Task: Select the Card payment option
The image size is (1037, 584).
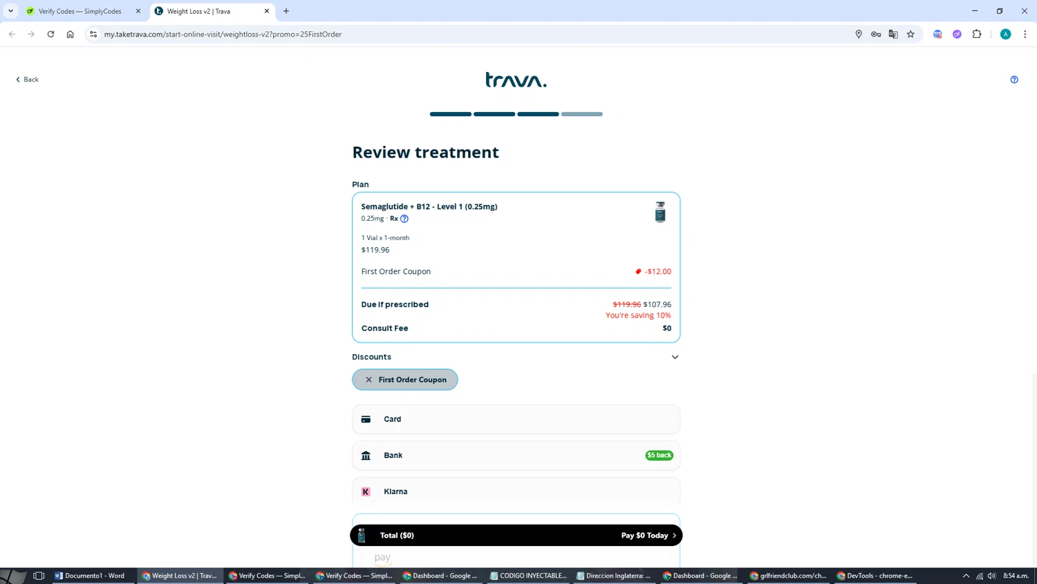Action: click(x=516, y=419)
